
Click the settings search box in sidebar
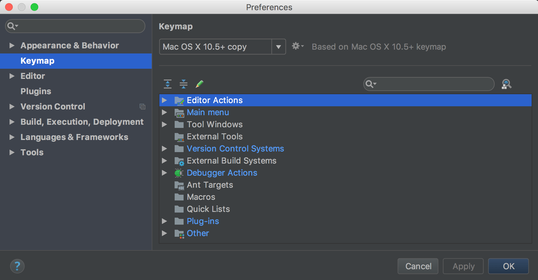tap(75, 26)
